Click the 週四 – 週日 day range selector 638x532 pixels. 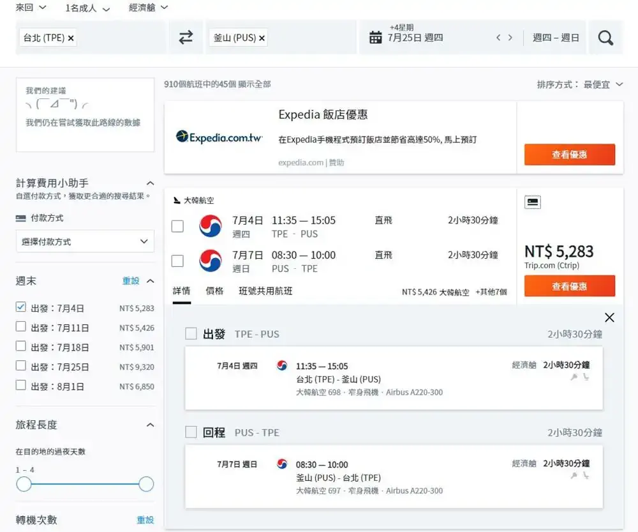[556, 38]
